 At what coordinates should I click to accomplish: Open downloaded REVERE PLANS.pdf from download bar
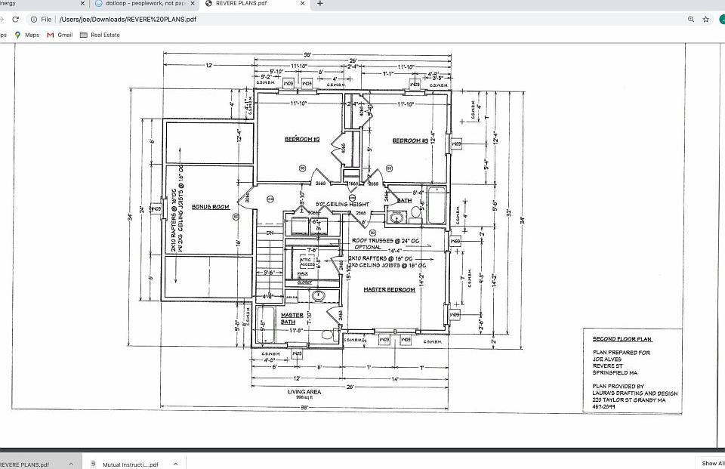pyautogui.click(x=24, y=464)
